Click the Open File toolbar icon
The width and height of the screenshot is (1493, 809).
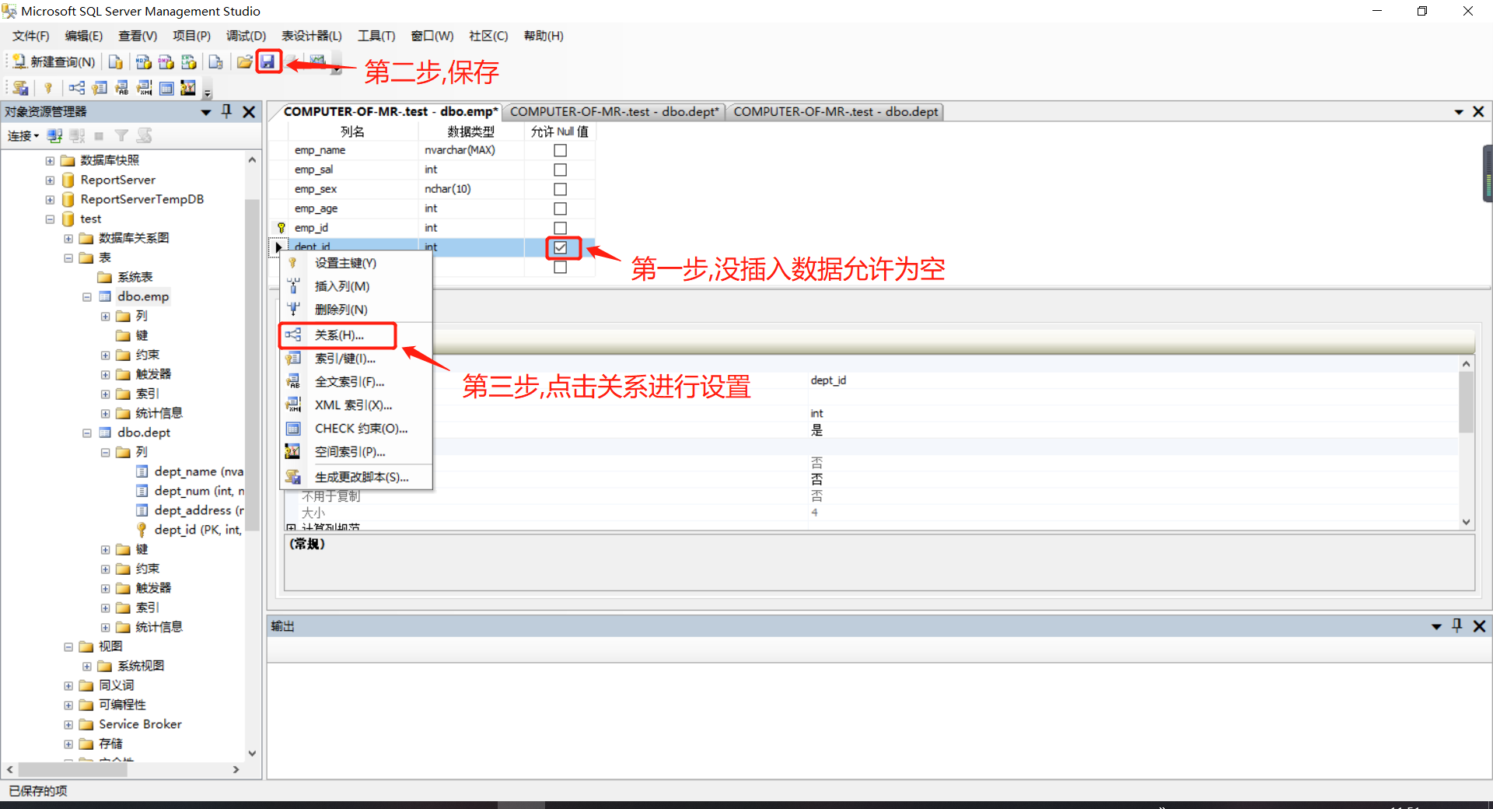click(244, 61)
